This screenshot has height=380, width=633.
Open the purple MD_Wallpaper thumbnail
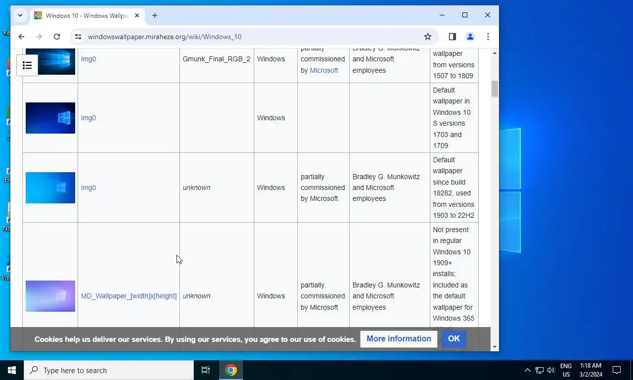[x=50, y=296]
